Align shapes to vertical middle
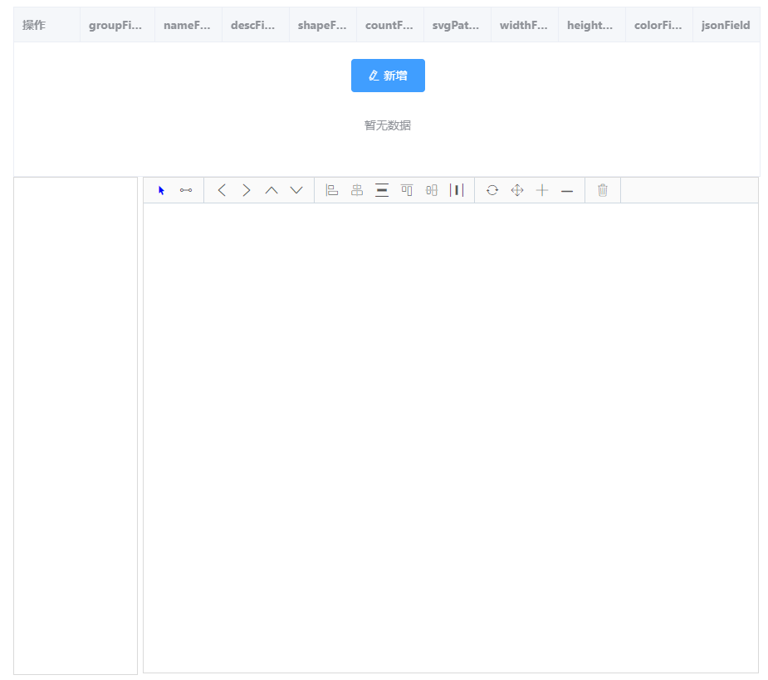768x680 pixels. point(432,190)
